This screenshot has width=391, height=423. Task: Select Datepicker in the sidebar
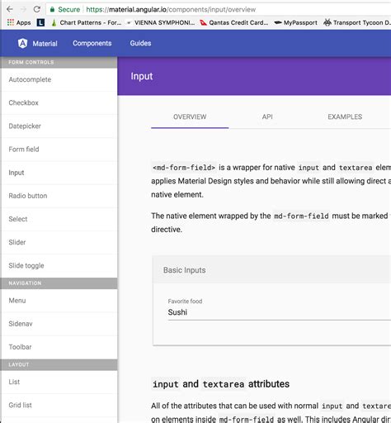coord(59,126)
